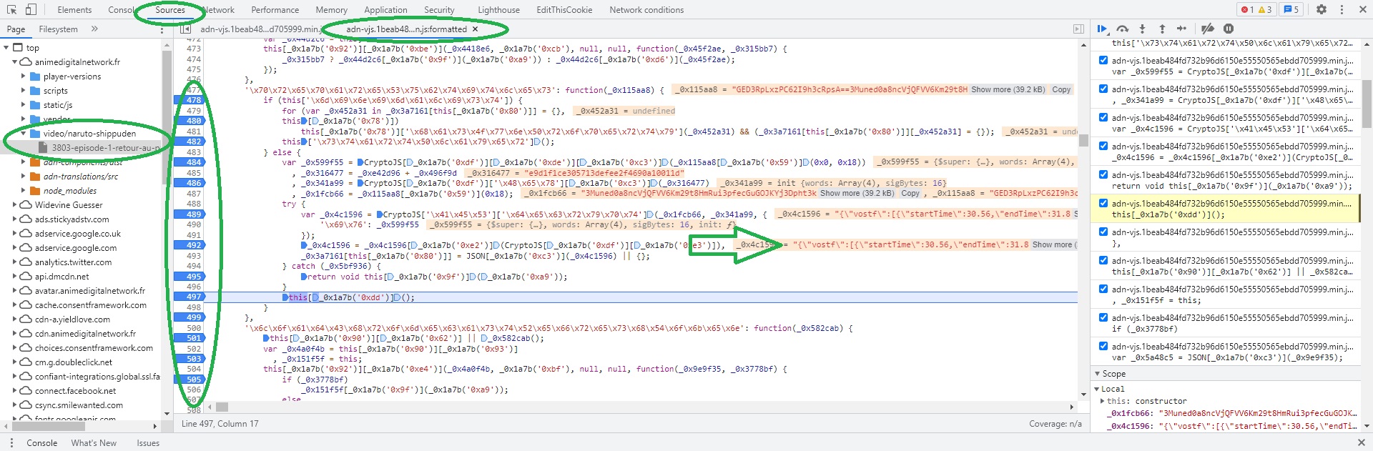This screenshot has height=451, width=1373.
Task: Click the navigator pane vertical scrollbar
Action: pyautogui.click(x=167, y=118)
